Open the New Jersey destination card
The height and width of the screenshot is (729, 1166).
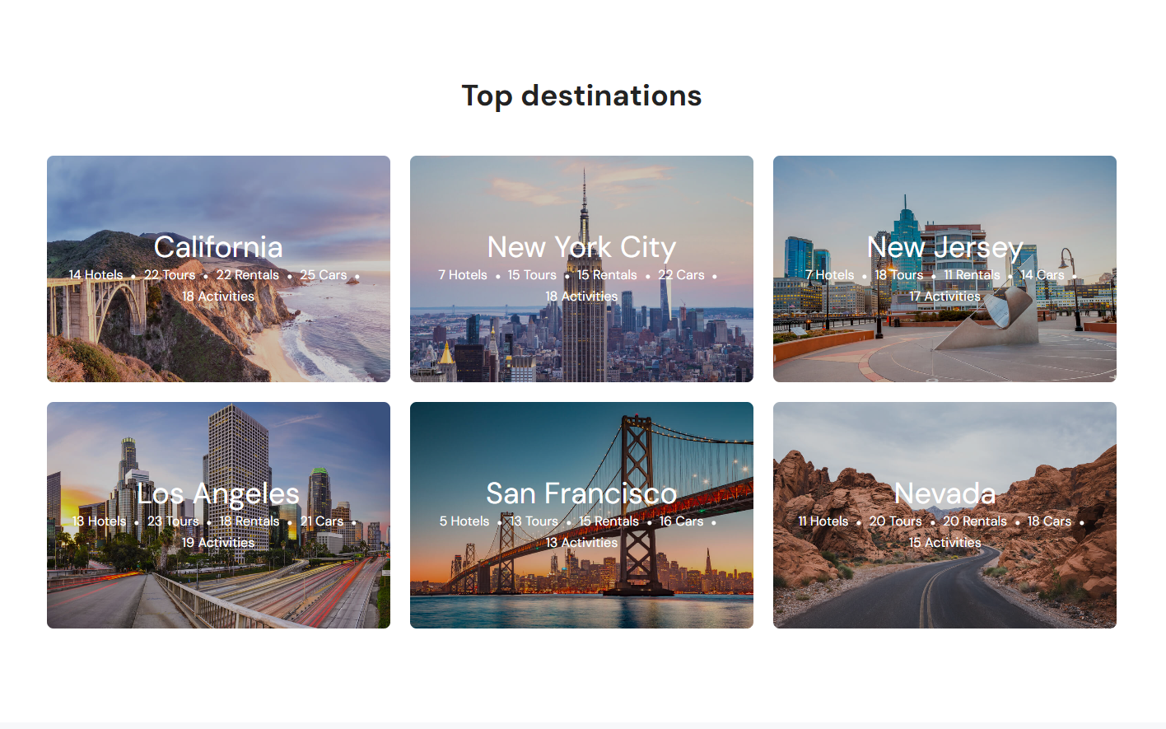click(944, 269)
